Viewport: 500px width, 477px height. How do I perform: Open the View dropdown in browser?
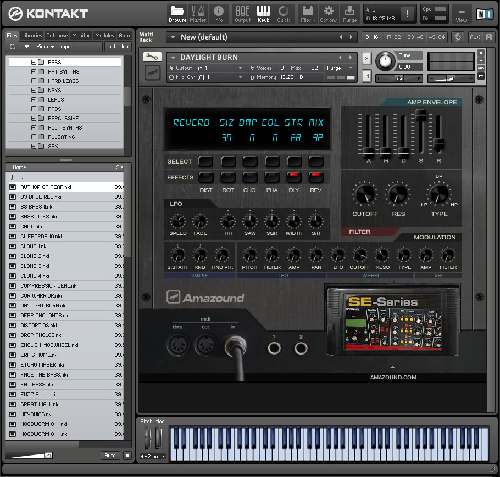45,47
